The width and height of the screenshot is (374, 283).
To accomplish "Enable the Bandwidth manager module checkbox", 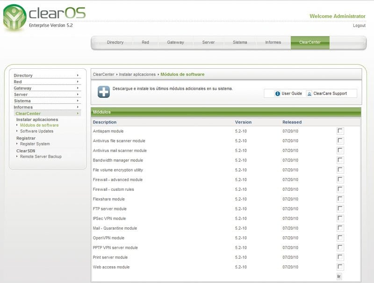I will [340, 160].
